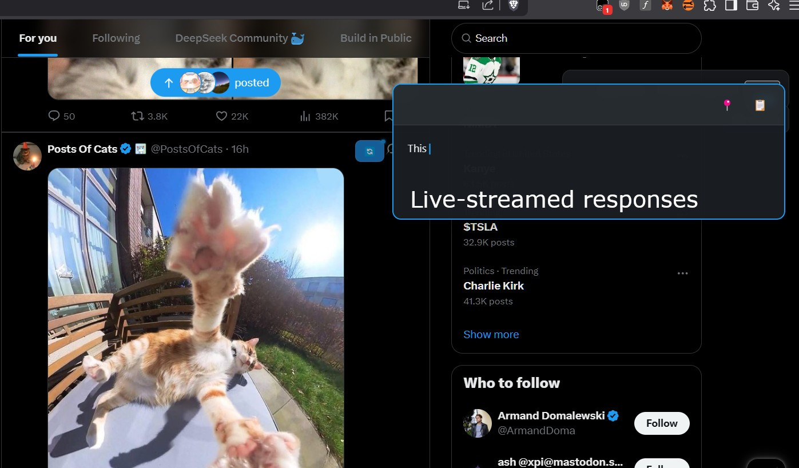Open the italic f extension icon
The height and width of the screenshot is (468, 799).
(x=645, y=5)
